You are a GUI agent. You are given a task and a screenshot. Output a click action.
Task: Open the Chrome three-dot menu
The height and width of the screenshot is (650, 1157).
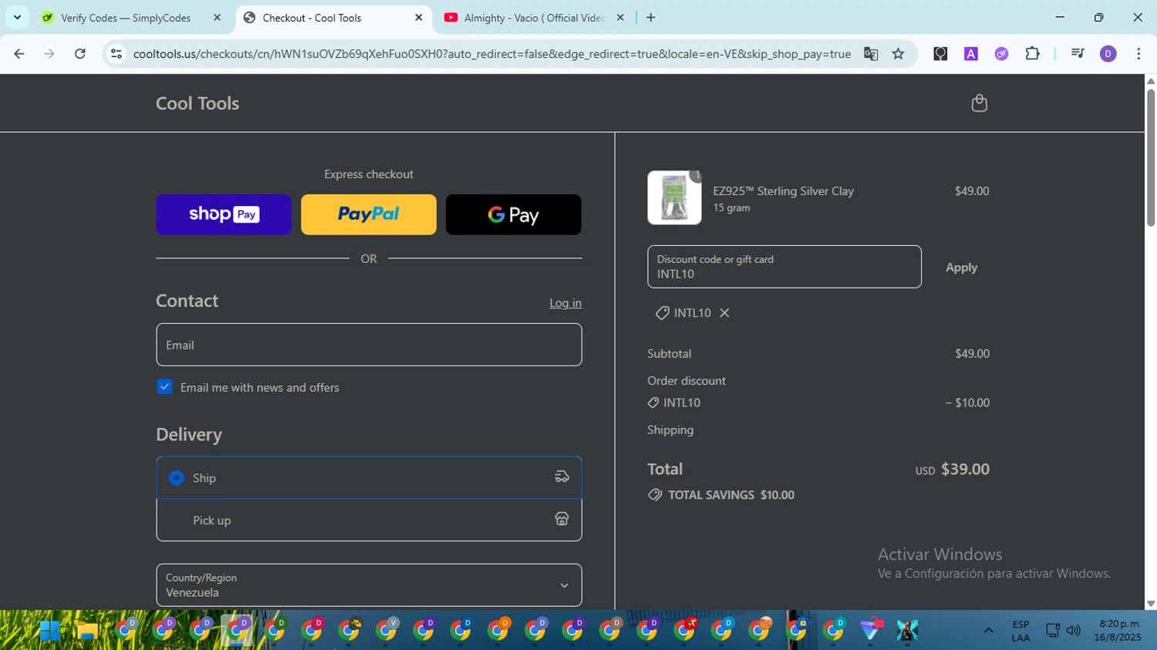click(1138, 54)
